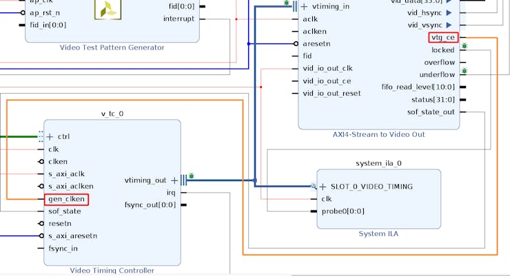The image size is (510, 276).
Task: Select the ap_rst_n port
Action: (x=45, y=13)
